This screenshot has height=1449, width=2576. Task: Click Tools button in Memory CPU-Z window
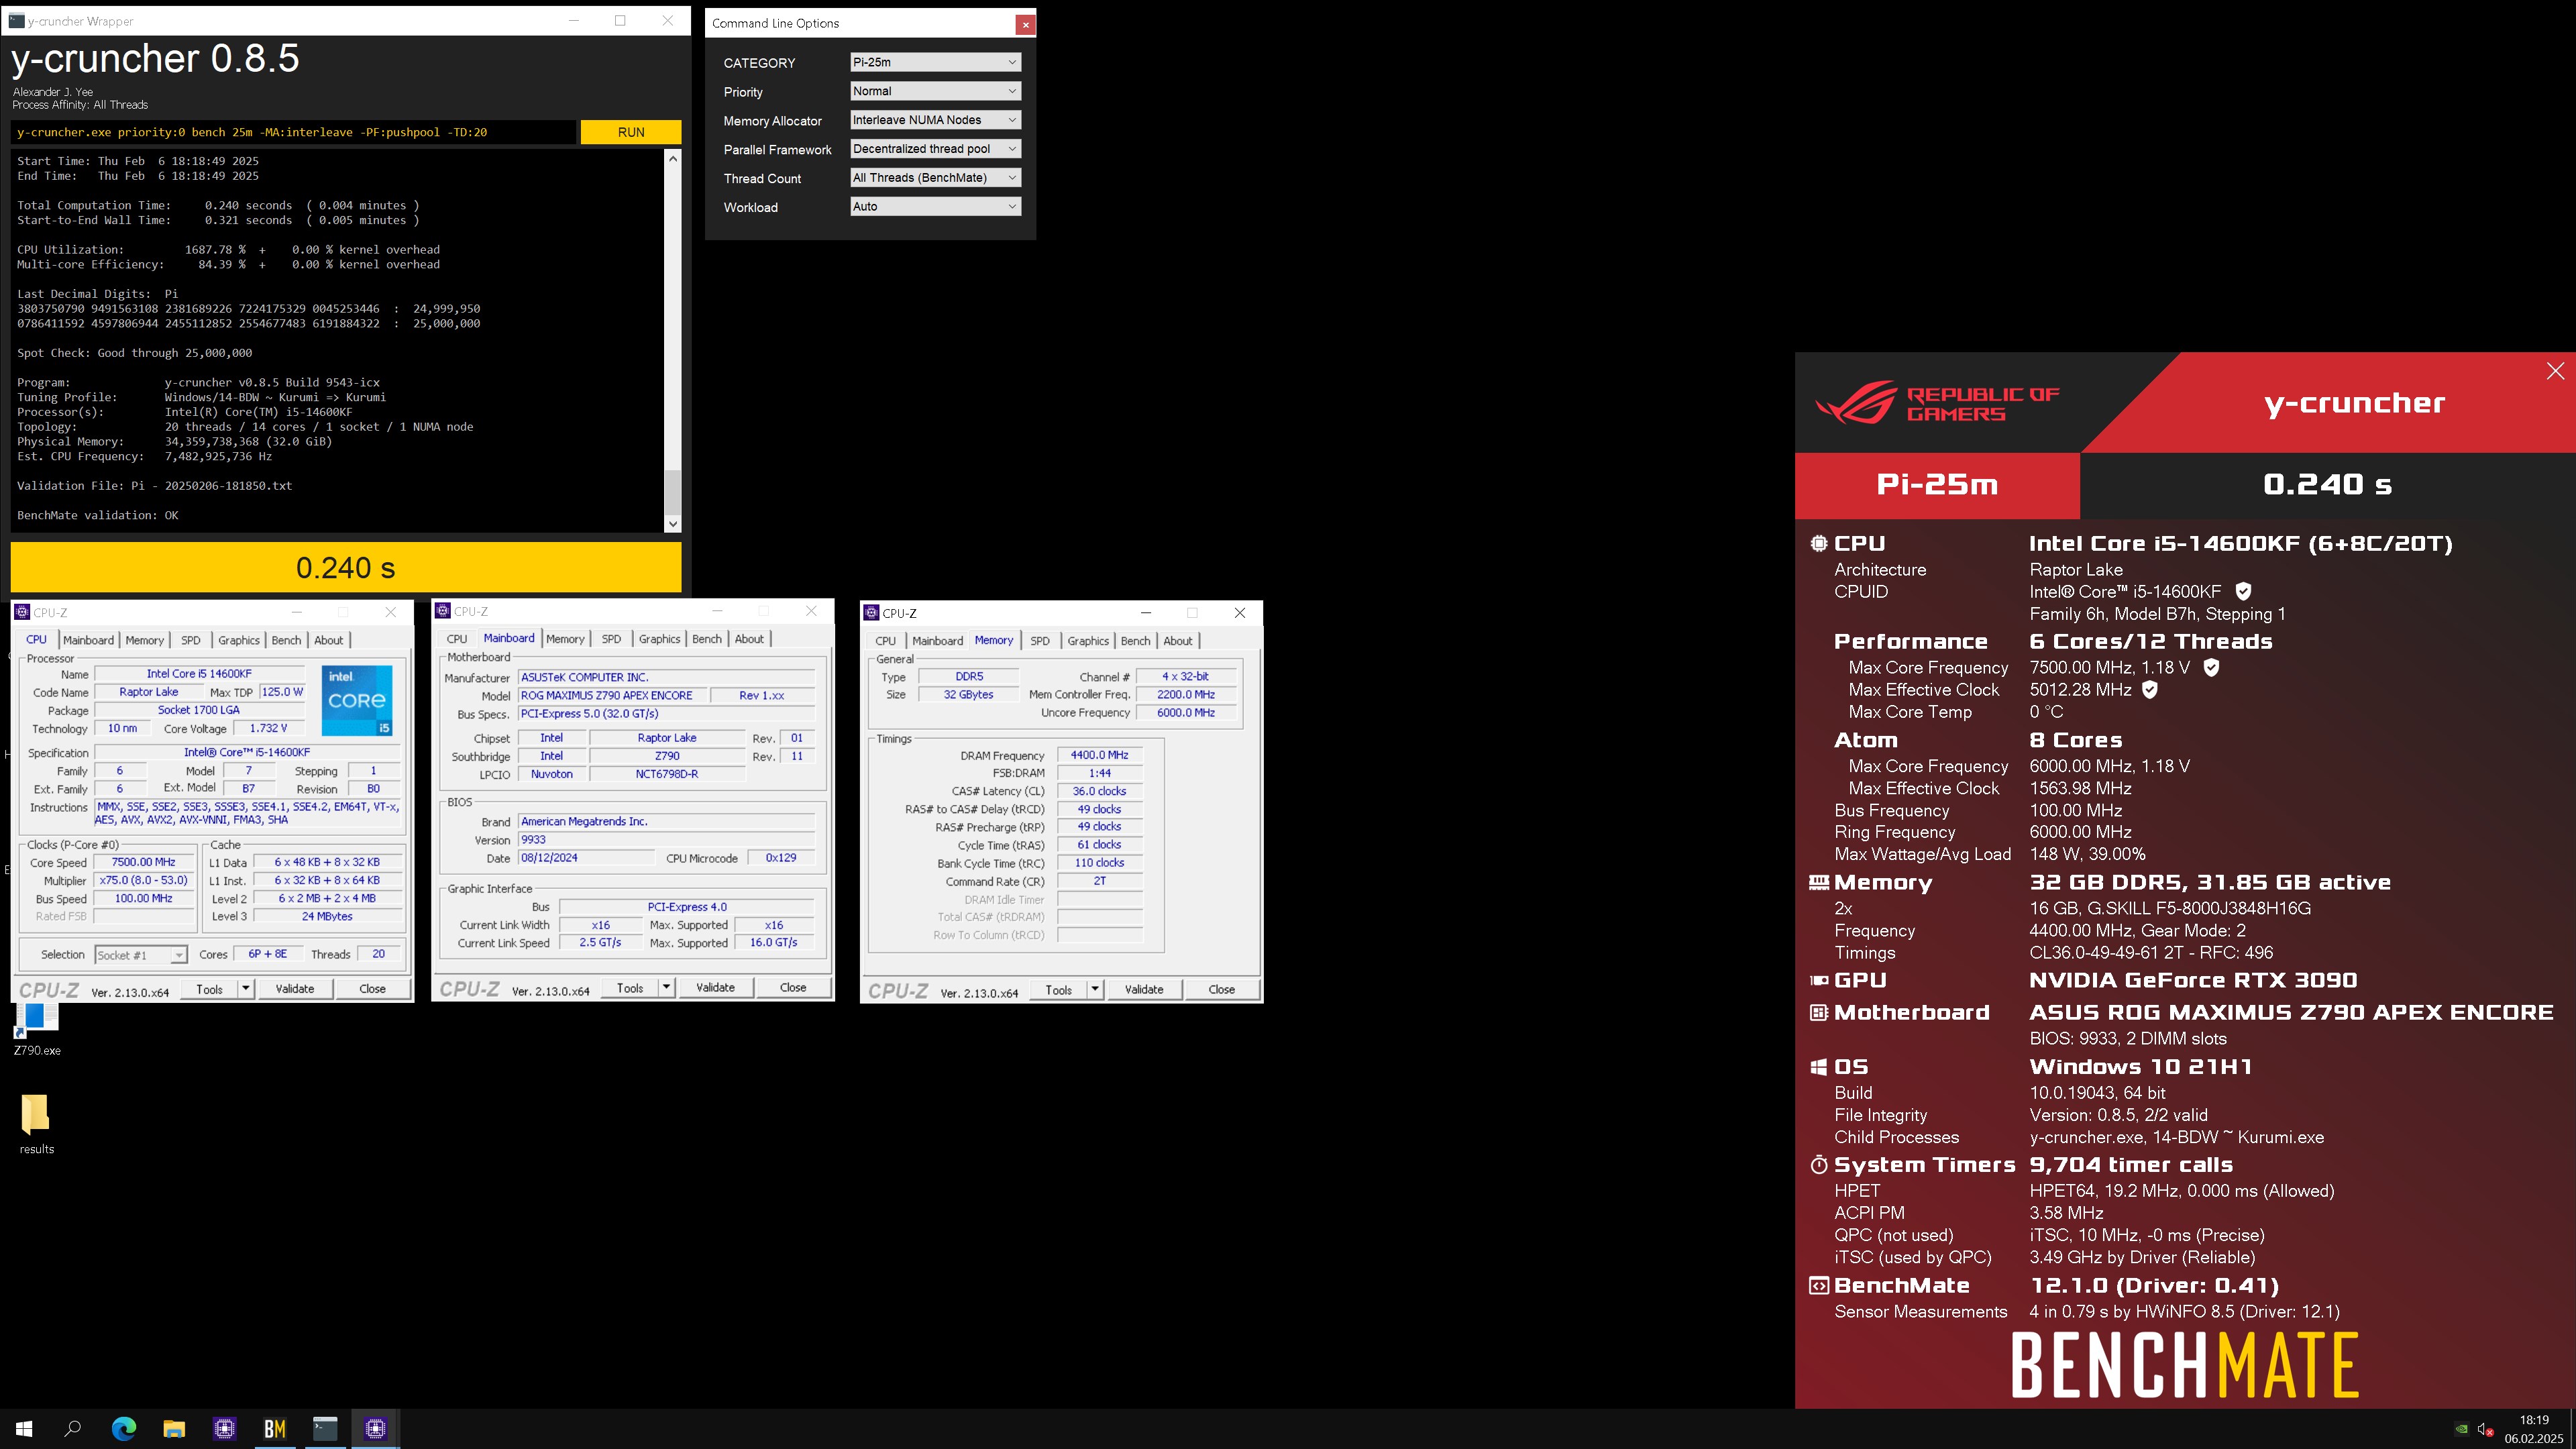(1059, 990)
